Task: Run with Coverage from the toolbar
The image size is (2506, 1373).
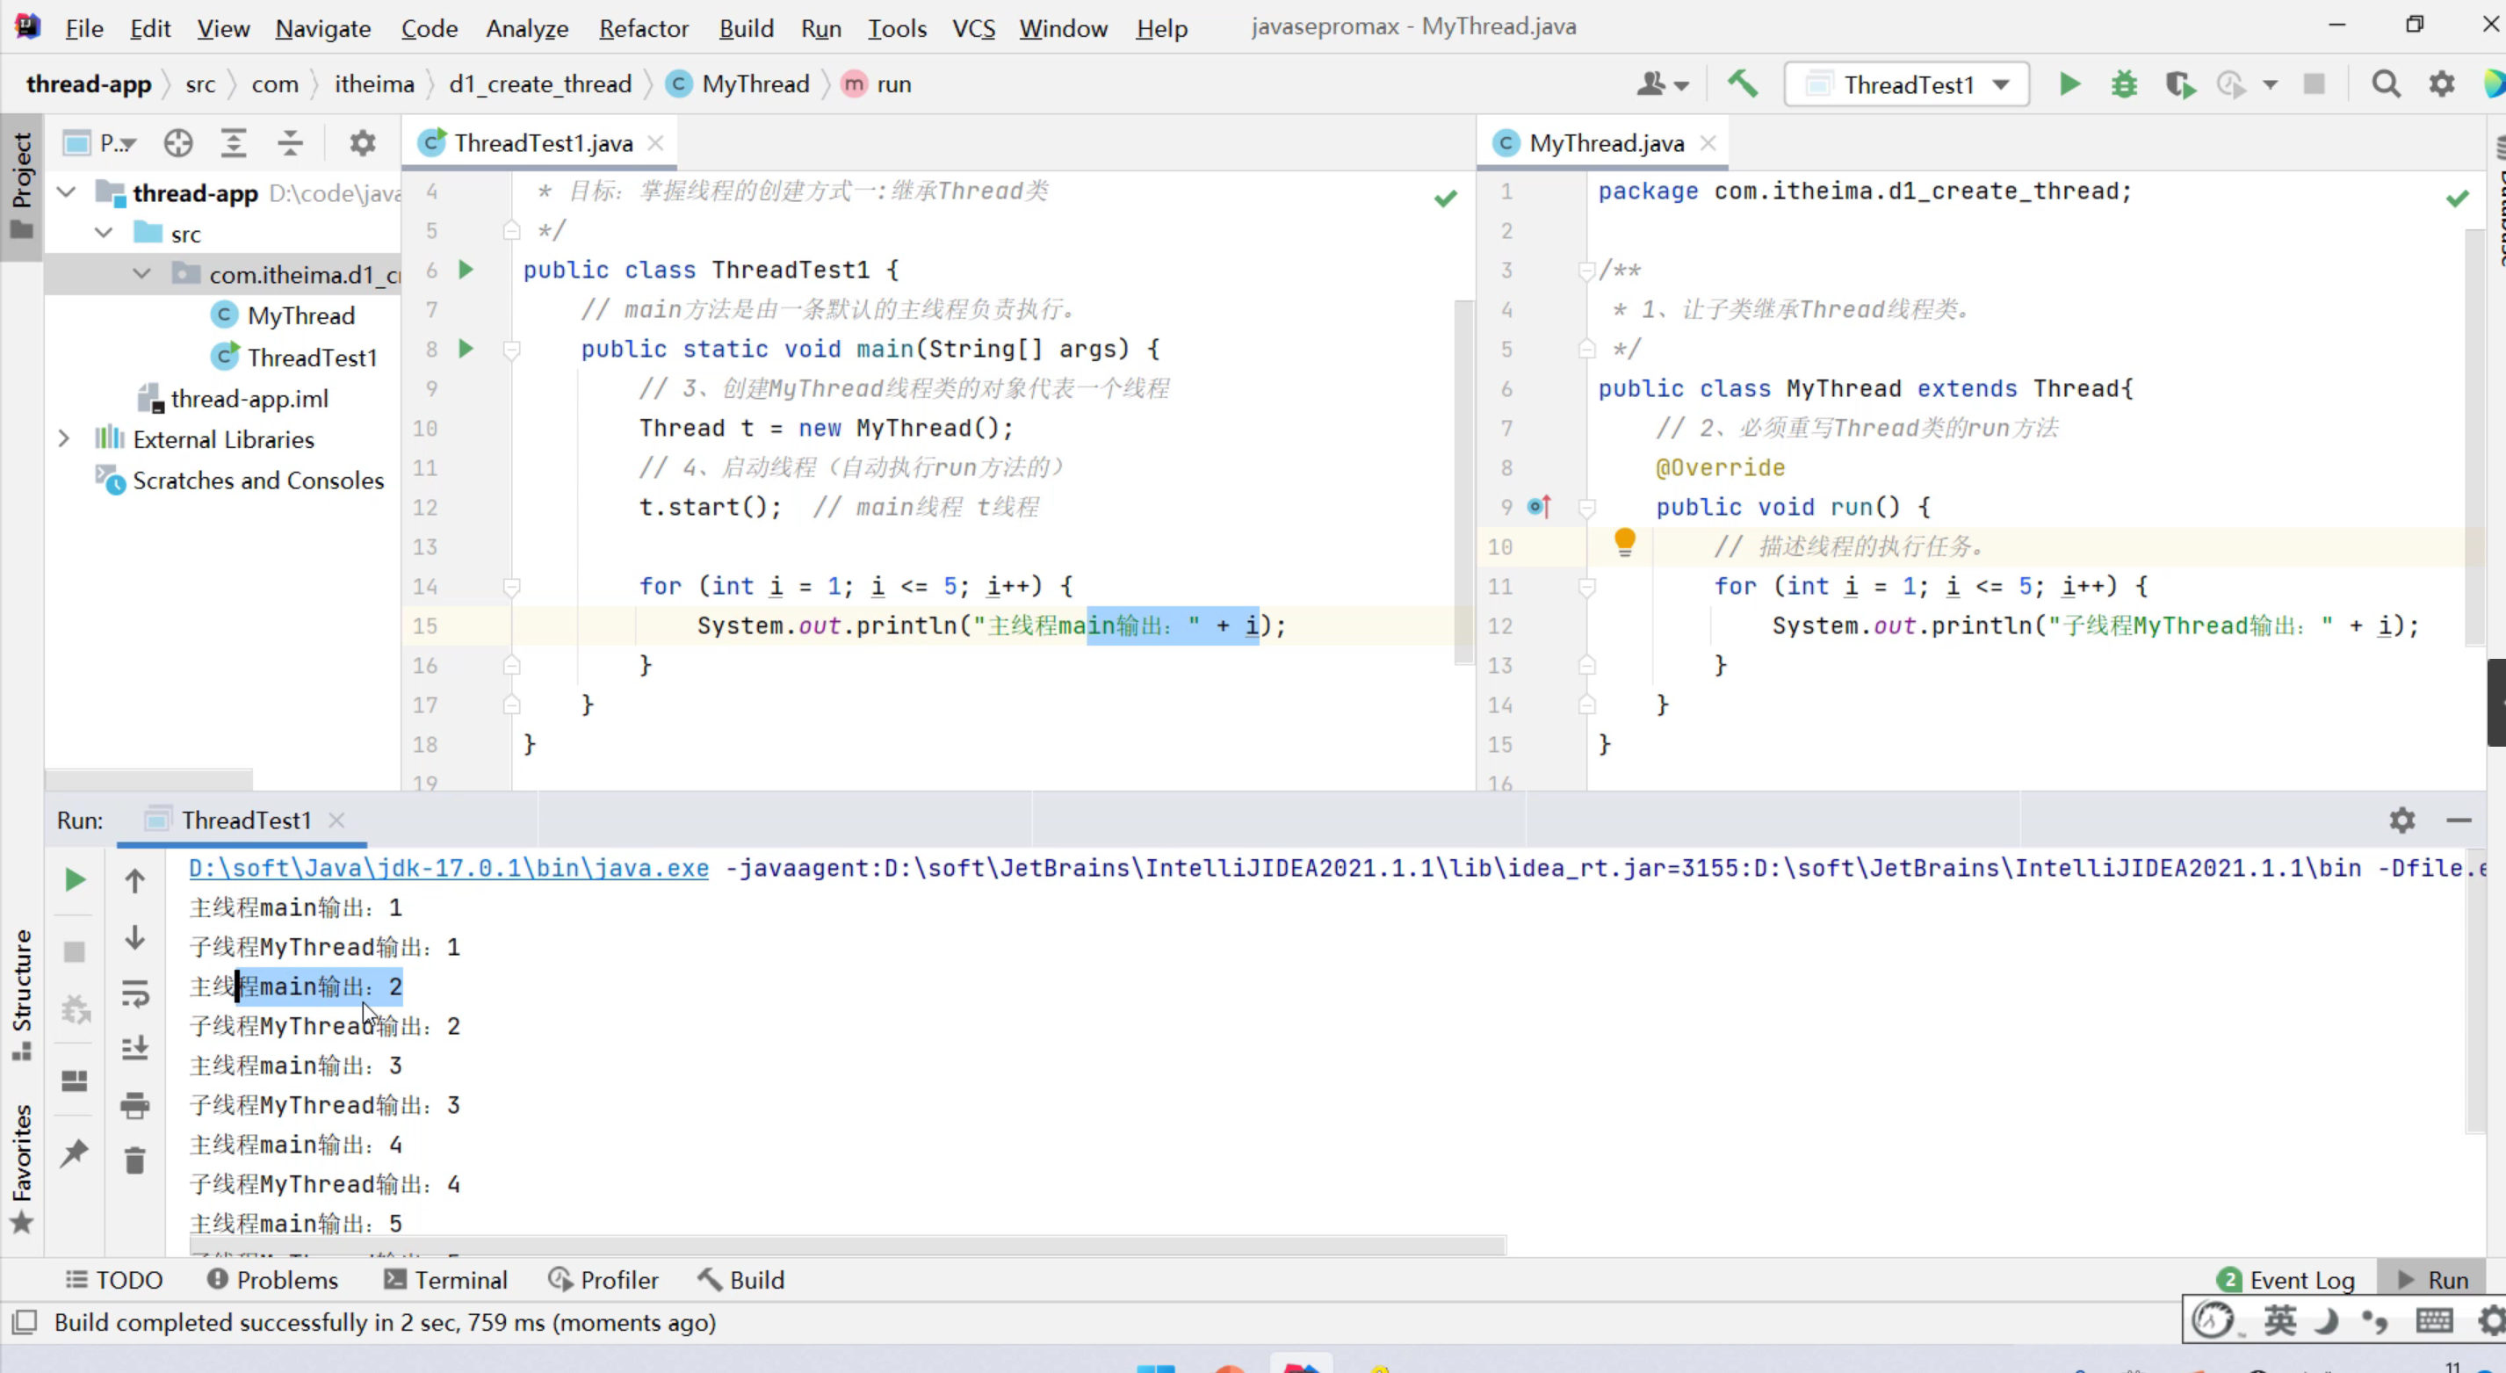Action: (2179, 84)
